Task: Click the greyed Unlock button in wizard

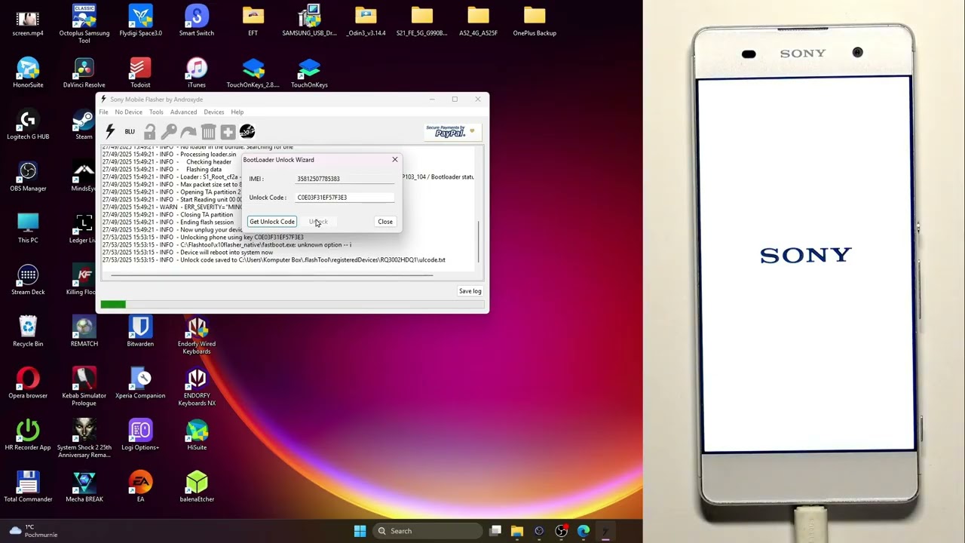Action: click(x=318, y=222)
